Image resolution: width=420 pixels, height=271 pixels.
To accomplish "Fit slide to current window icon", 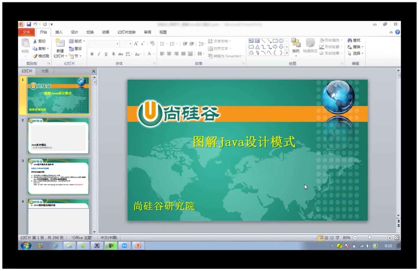I will (397, 238).
